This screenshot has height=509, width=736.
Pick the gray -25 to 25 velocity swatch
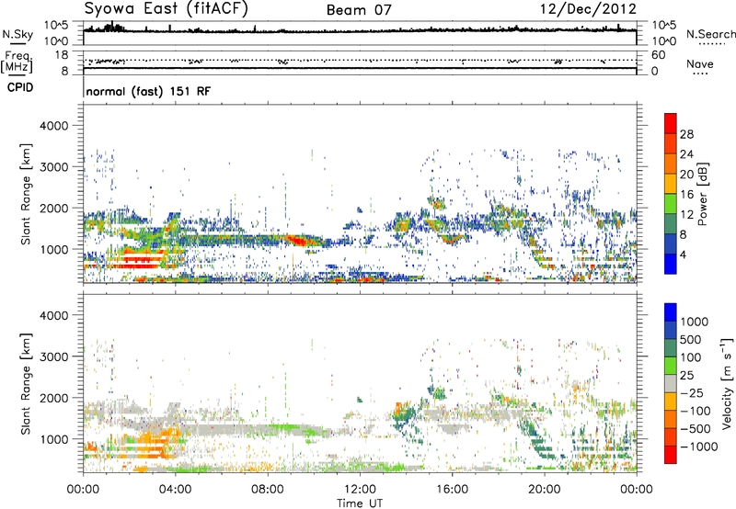(x=671, y=383)
